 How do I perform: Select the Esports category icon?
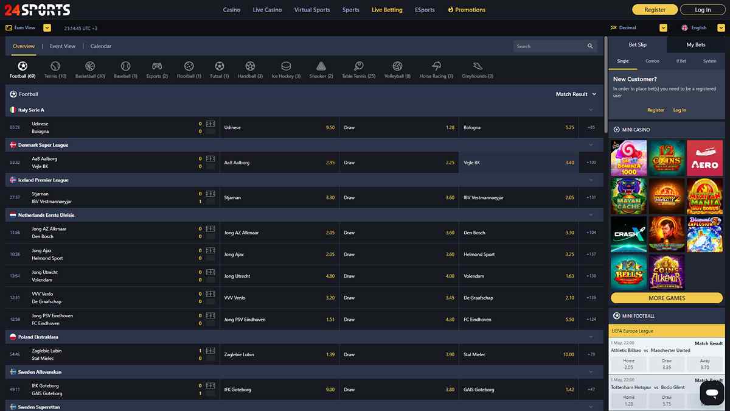point(156,67)
